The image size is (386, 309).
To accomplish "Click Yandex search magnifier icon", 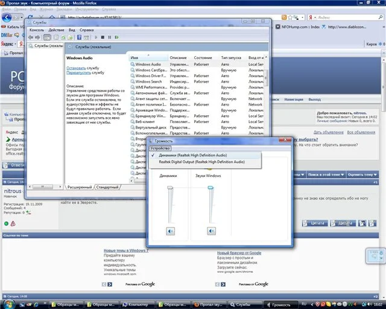I will (x=381, y=18).
